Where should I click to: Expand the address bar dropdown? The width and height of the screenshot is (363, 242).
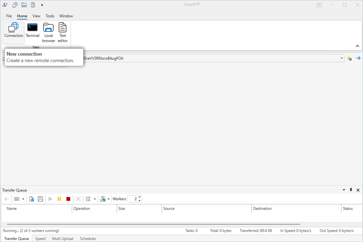pyautogui.click(x=342, y=58)
